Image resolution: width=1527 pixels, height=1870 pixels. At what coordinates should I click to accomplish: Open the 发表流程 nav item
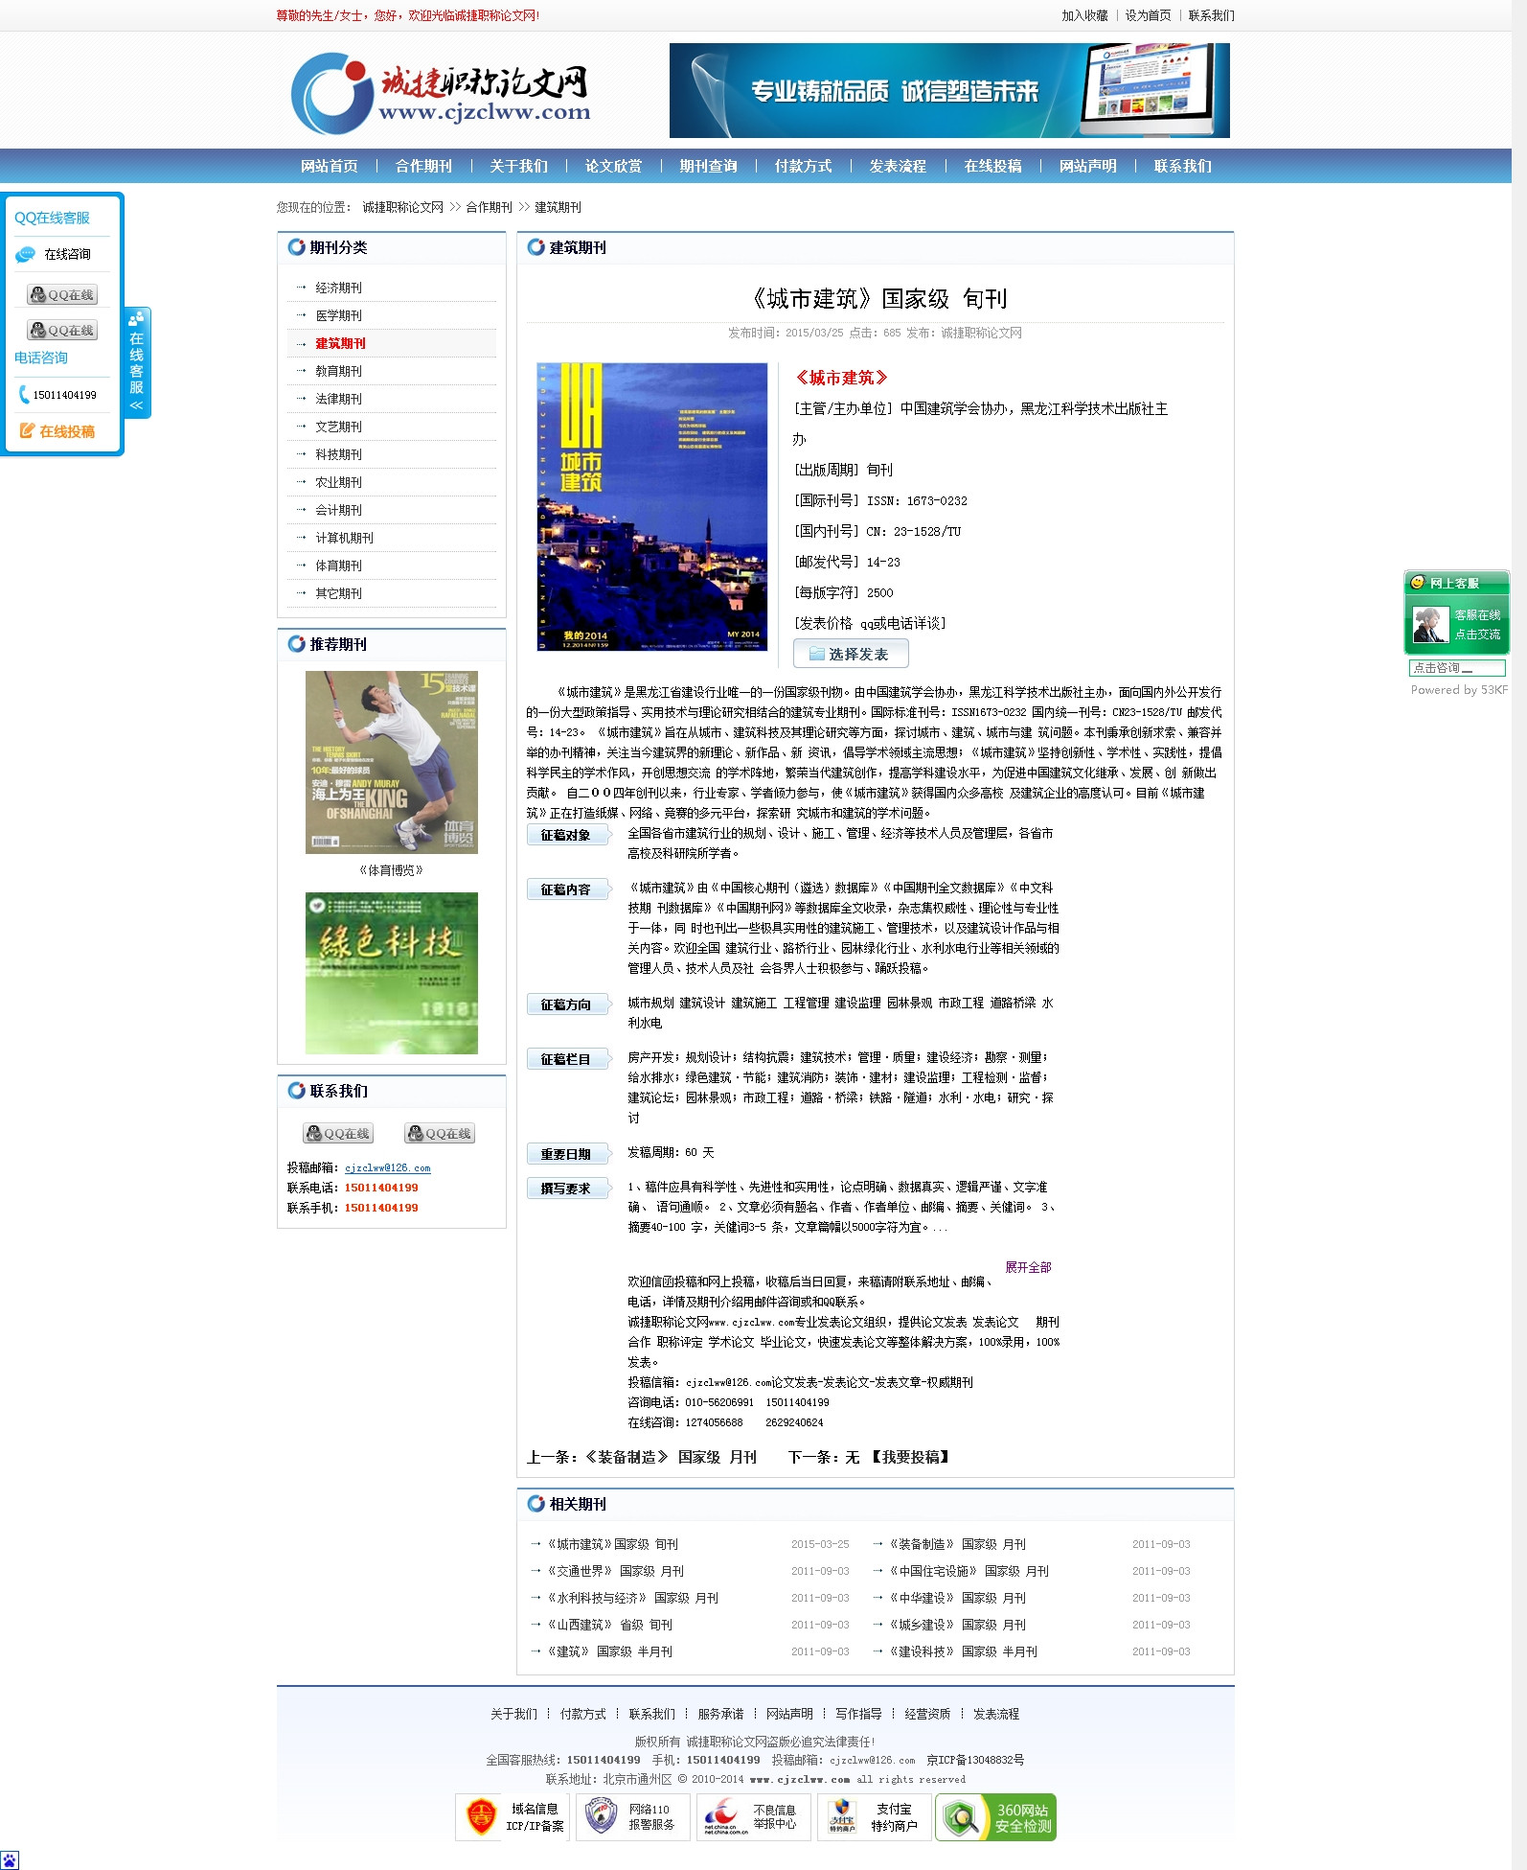coord(898,166)
